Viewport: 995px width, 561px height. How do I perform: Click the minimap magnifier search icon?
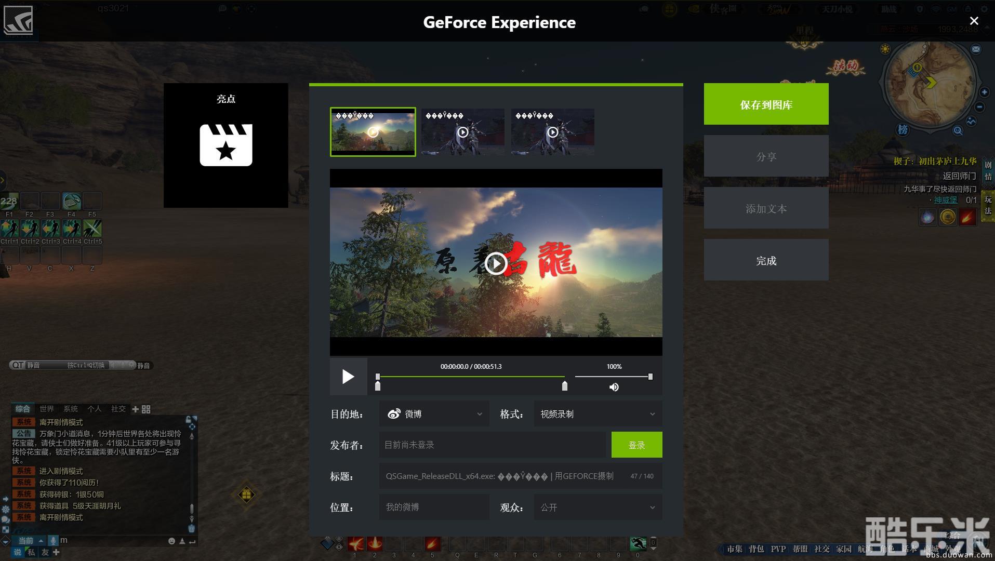coord(958,131)
